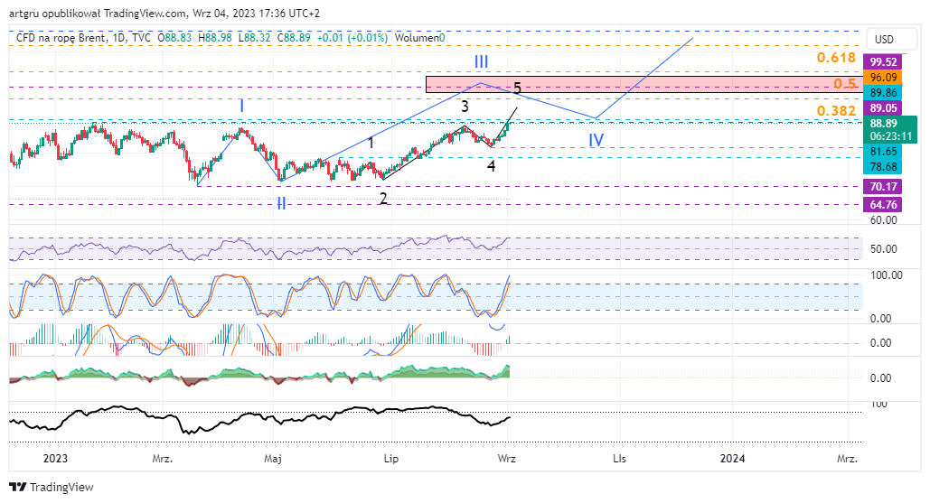The image size is (930, 503).
Task: Select the blue wave III label
Action: (x=481, y=61)
